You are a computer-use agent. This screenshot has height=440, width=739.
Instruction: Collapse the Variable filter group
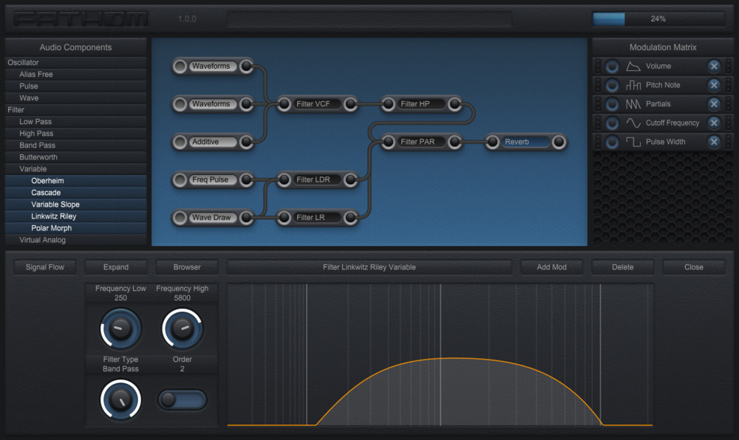pos(75,169)
